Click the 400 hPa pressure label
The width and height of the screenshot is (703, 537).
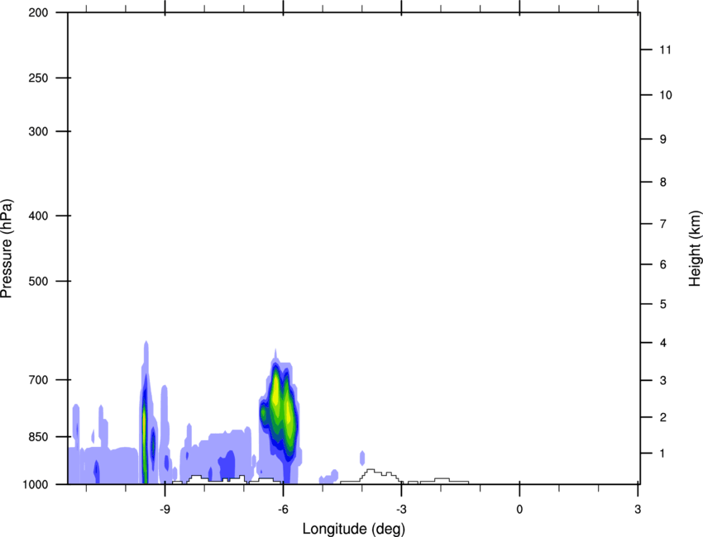38,216
